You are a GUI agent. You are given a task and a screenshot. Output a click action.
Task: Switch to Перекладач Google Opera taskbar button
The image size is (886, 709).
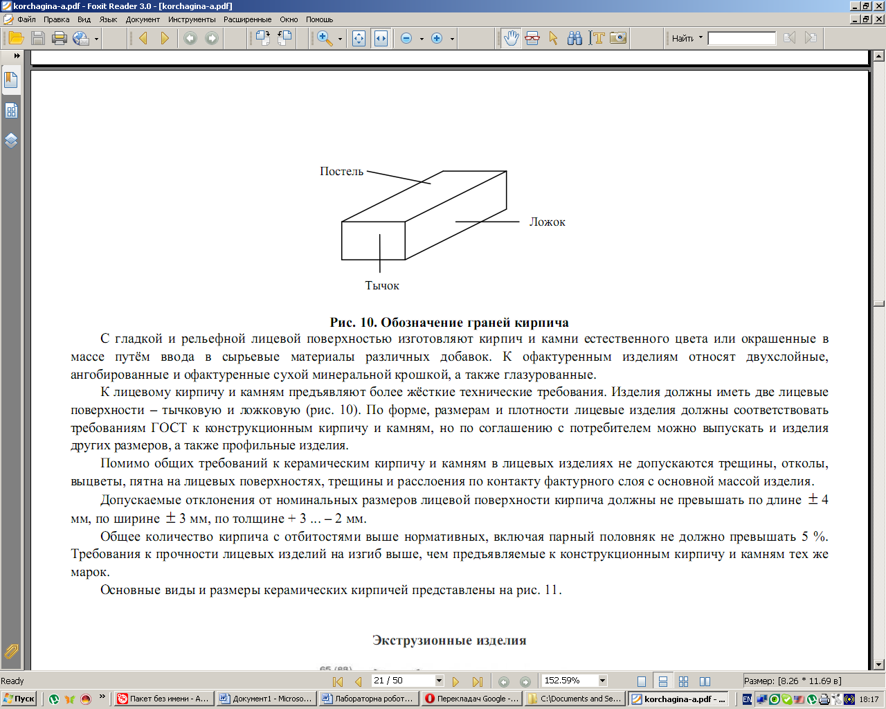pyautogui.click(x=472, y=699)
